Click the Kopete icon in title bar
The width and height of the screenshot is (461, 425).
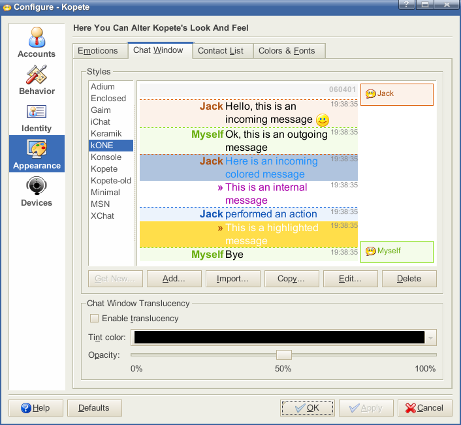pyautogui.click(x=7, y=7)
